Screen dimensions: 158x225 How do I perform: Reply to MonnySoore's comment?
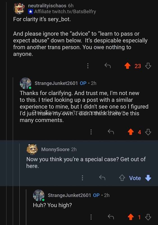(x=102, y=178)
